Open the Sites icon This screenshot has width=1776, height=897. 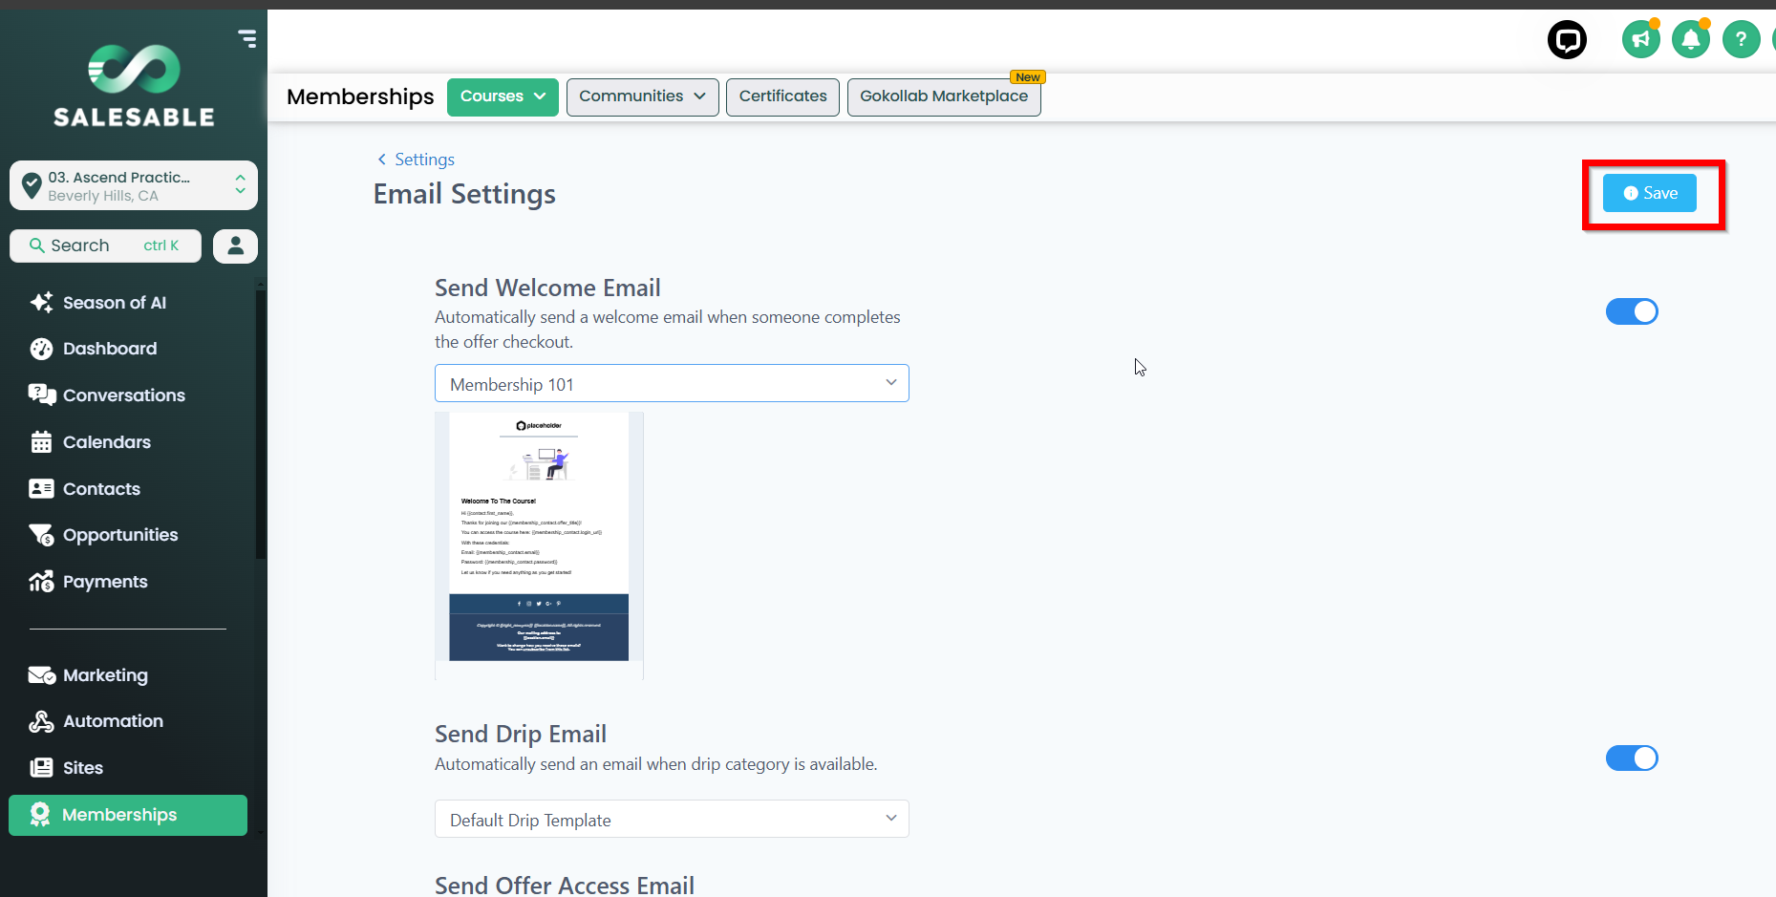[x=41, y=768]
